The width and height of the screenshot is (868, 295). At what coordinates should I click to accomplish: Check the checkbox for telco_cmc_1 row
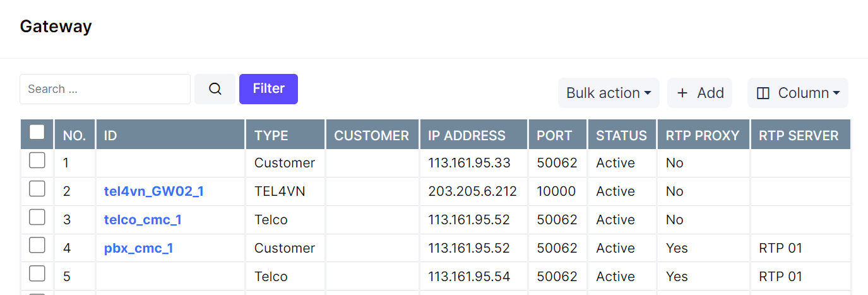tap(37, 217)
